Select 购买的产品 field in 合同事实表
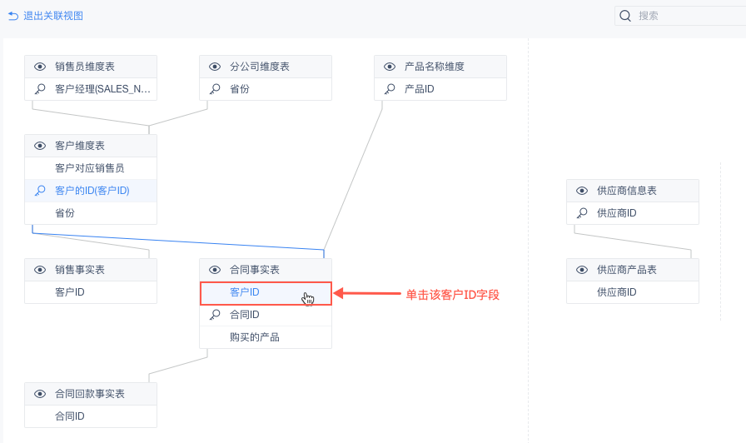Screen dimensions: 746x443 [255, 337]
